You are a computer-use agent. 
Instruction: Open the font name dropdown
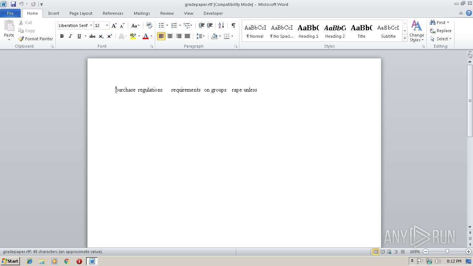(91, 25)
